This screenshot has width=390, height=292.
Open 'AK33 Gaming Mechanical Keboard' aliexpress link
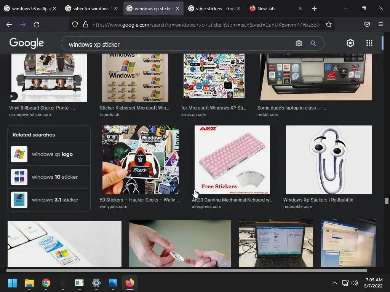[232, 200]
